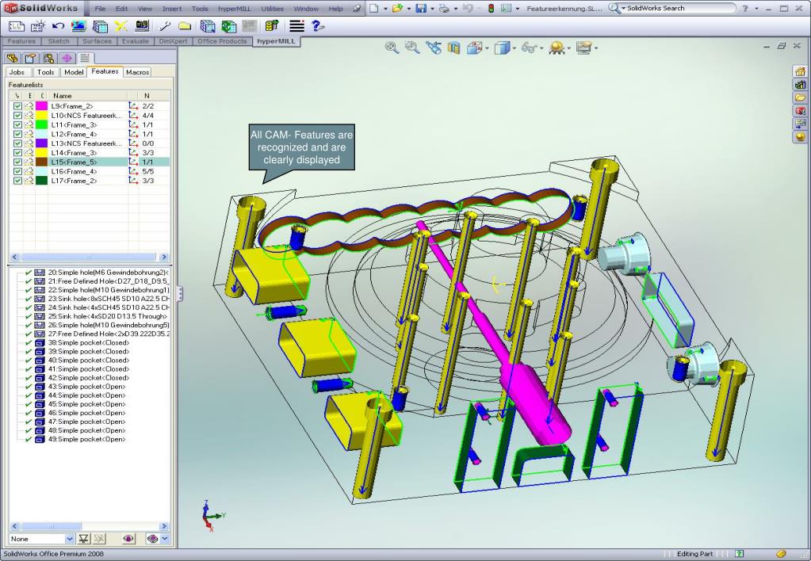Open the Options dropdown arrow in title bar
This screenshot has height=561, width=811.
pyautogui.click(x=517, y=9)
